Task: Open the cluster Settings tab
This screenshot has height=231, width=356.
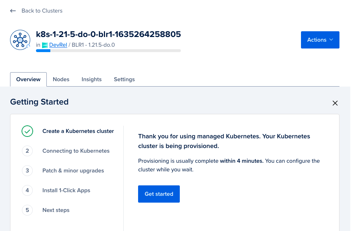Action: pos(124,79)
